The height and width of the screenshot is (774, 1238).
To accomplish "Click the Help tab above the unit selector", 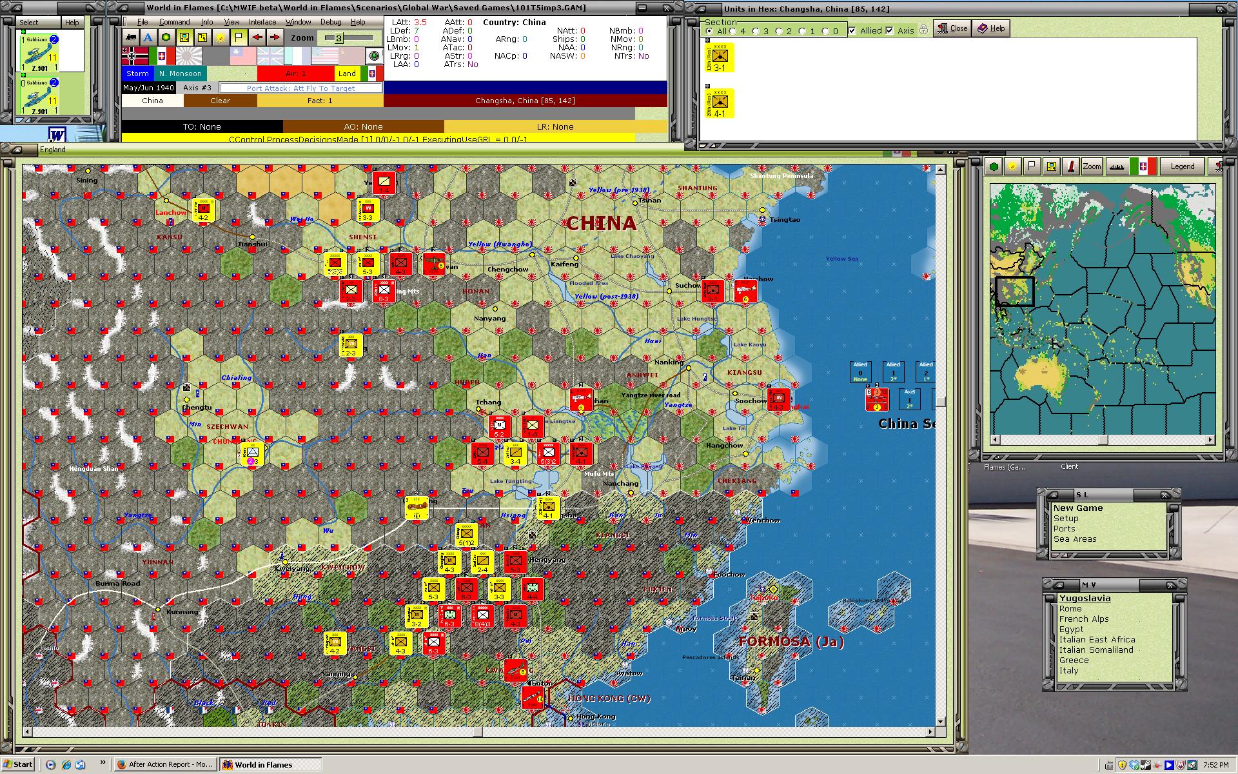I will coord(72,23).
